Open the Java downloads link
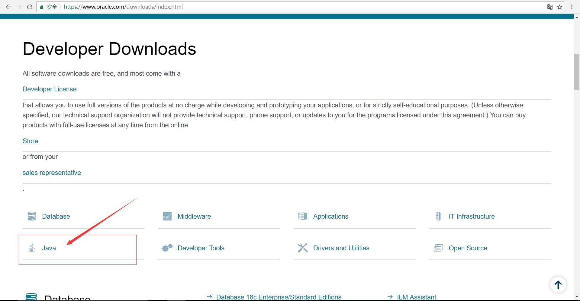The image size is (580, 301). (x=49, y=248)
